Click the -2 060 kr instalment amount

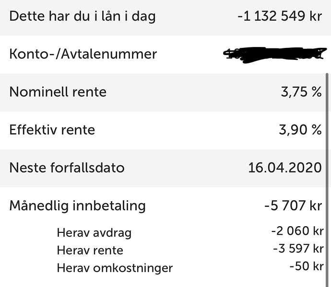coord(297,230)
